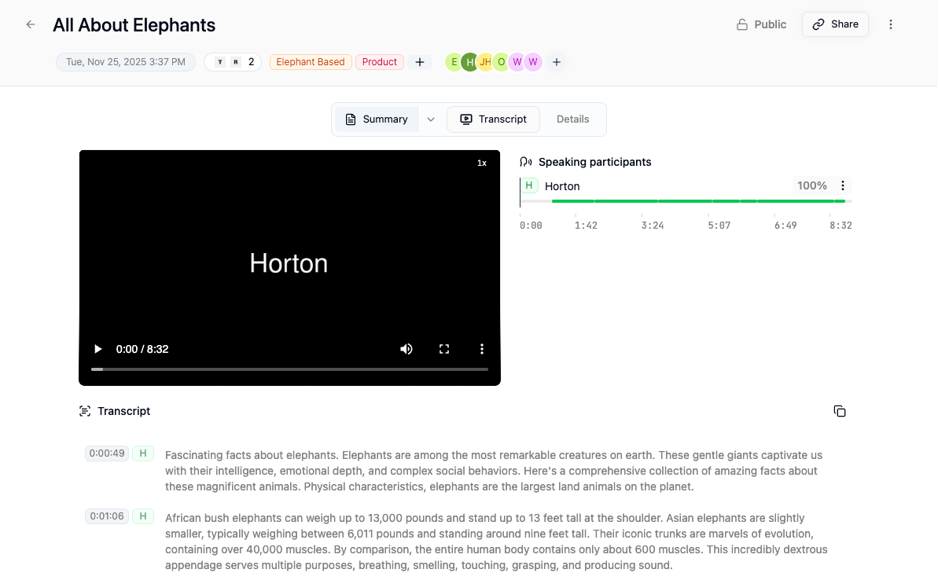Click the 1:42 timeline label
938x580 pixels.
[x=586, y=226]
